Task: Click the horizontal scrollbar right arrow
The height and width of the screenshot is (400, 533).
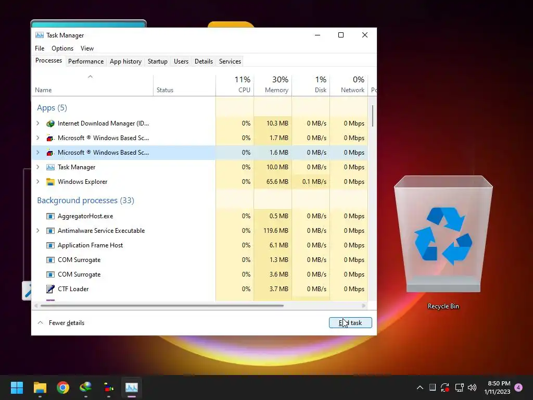Action: tap(364, 305)
